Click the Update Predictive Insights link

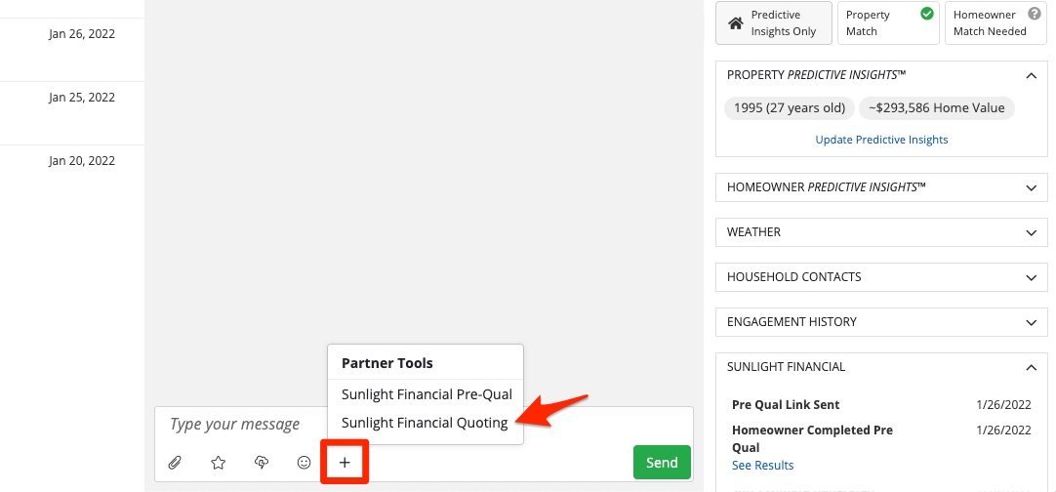(881, 140)
